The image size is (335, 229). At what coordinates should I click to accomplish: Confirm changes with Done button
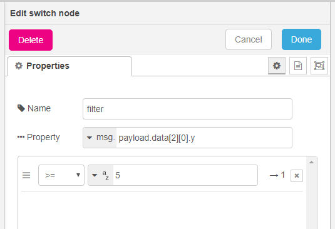[301, 39]
